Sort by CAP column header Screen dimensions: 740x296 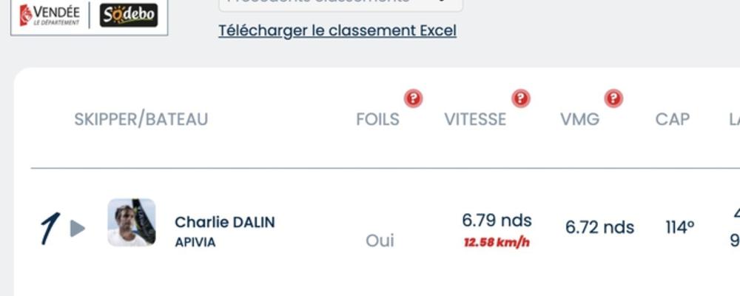672,119
